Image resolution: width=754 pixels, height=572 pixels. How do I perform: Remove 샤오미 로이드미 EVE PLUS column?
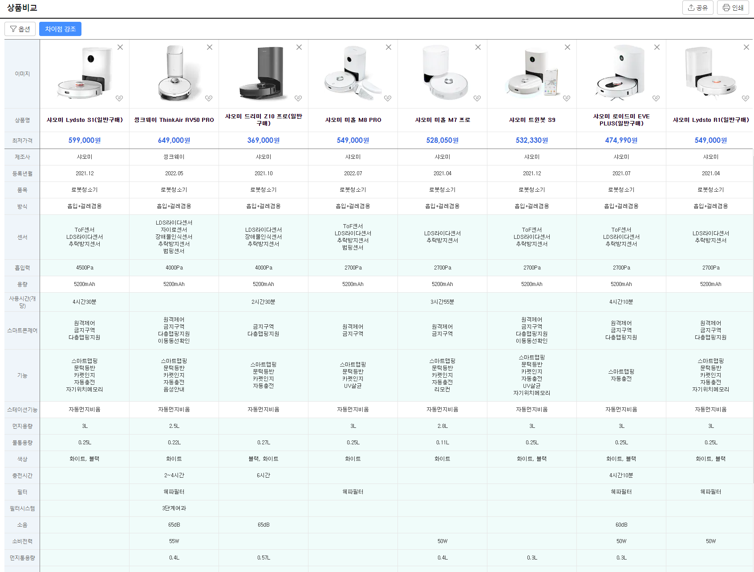pyautogui.click(x=657, y=47)
